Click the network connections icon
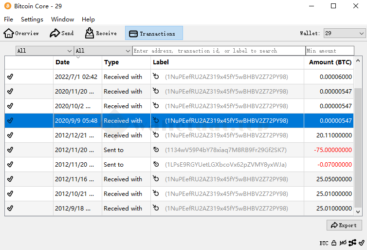367x250 pixels. [352, 242]
